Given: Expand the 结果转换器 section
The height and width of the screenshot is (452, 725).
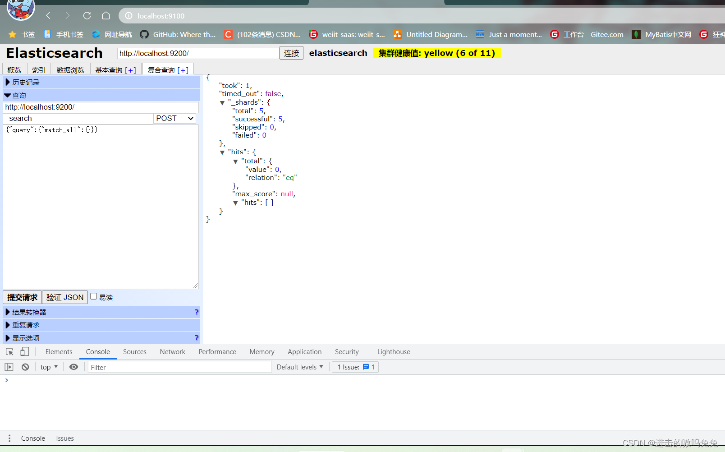Looking at the screenshot, I should pyautogui.click(x=101, y=312).
